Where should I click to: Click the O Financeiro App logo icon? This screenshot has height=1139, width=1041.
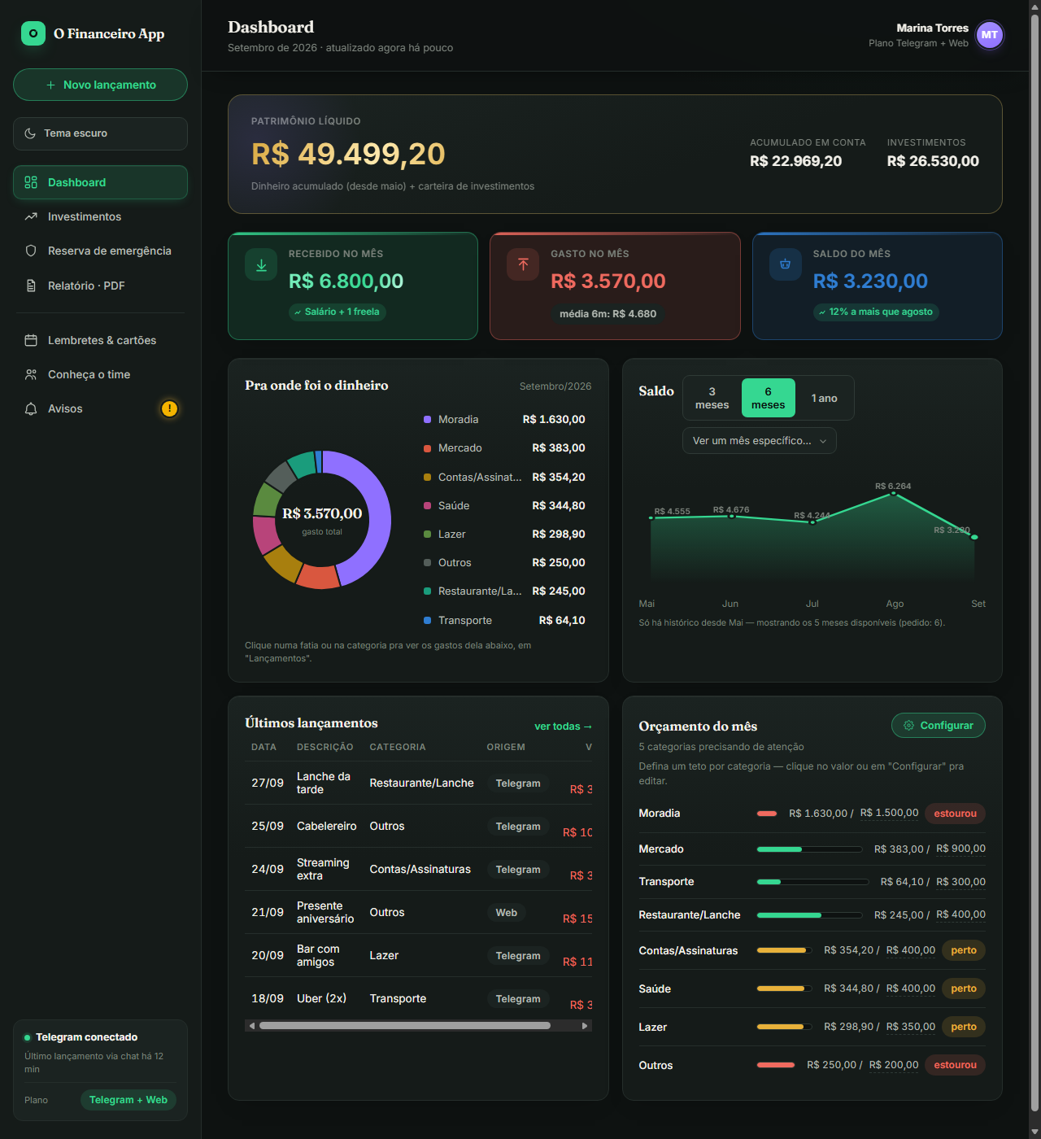point(33,33)
